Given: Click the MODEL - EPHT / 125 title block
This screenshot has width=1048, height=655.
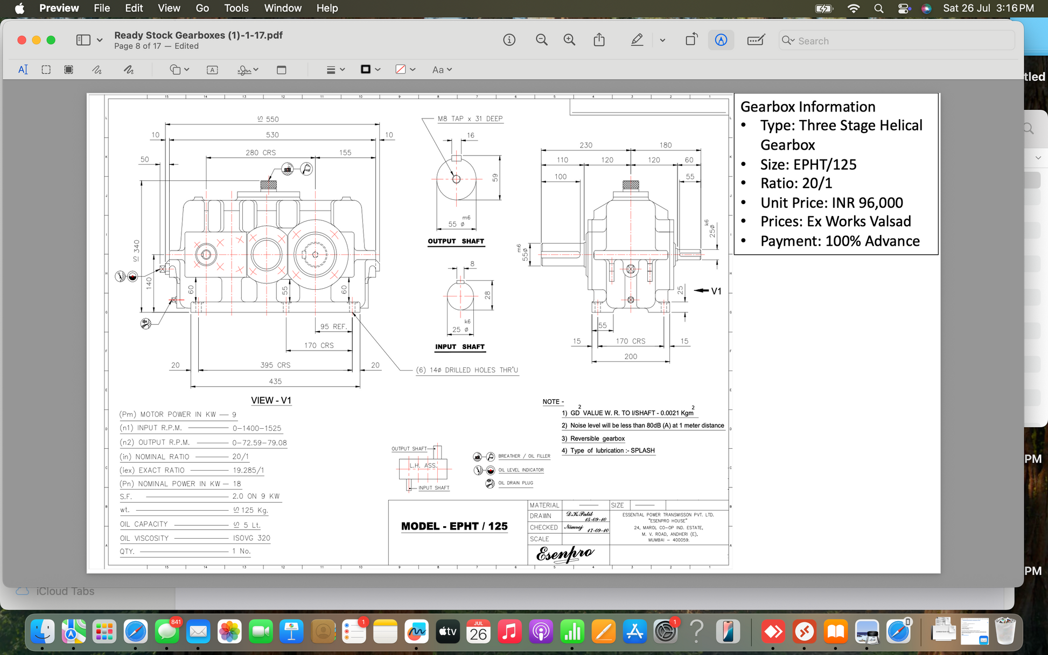Looking at the screenshot, I should 455,526.
